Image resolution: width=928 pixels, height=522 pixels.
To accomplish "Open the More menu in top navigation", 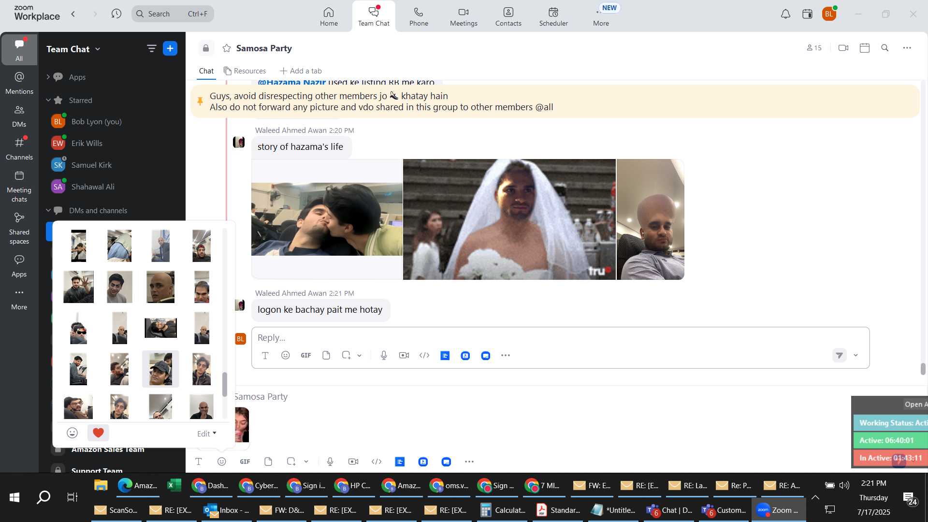I will (601, 16).
